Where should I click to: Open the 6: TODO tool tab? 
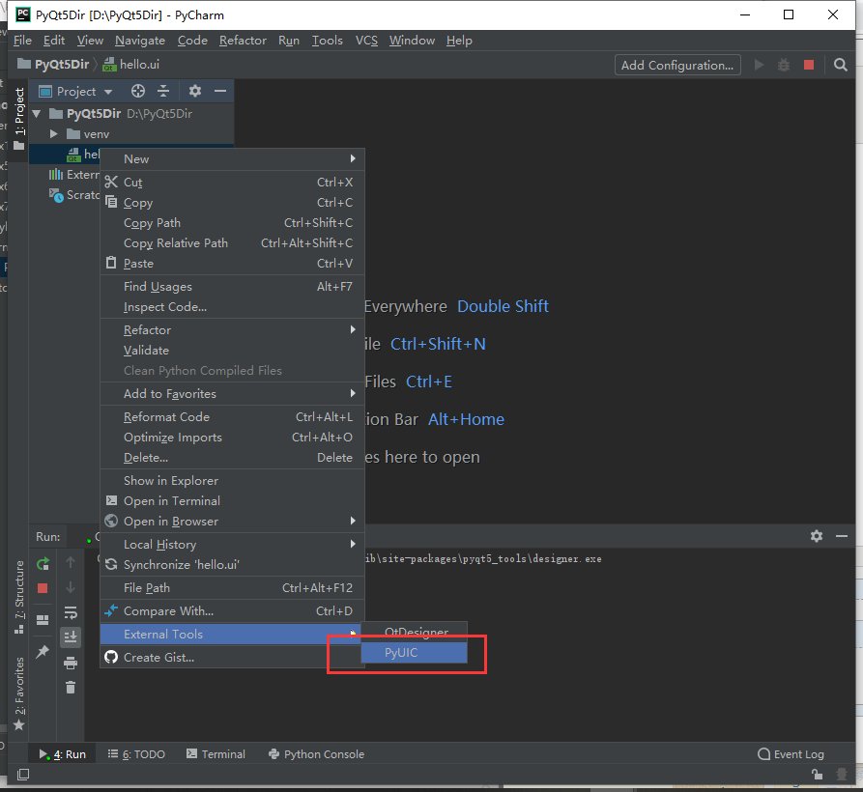coord(136,754)
